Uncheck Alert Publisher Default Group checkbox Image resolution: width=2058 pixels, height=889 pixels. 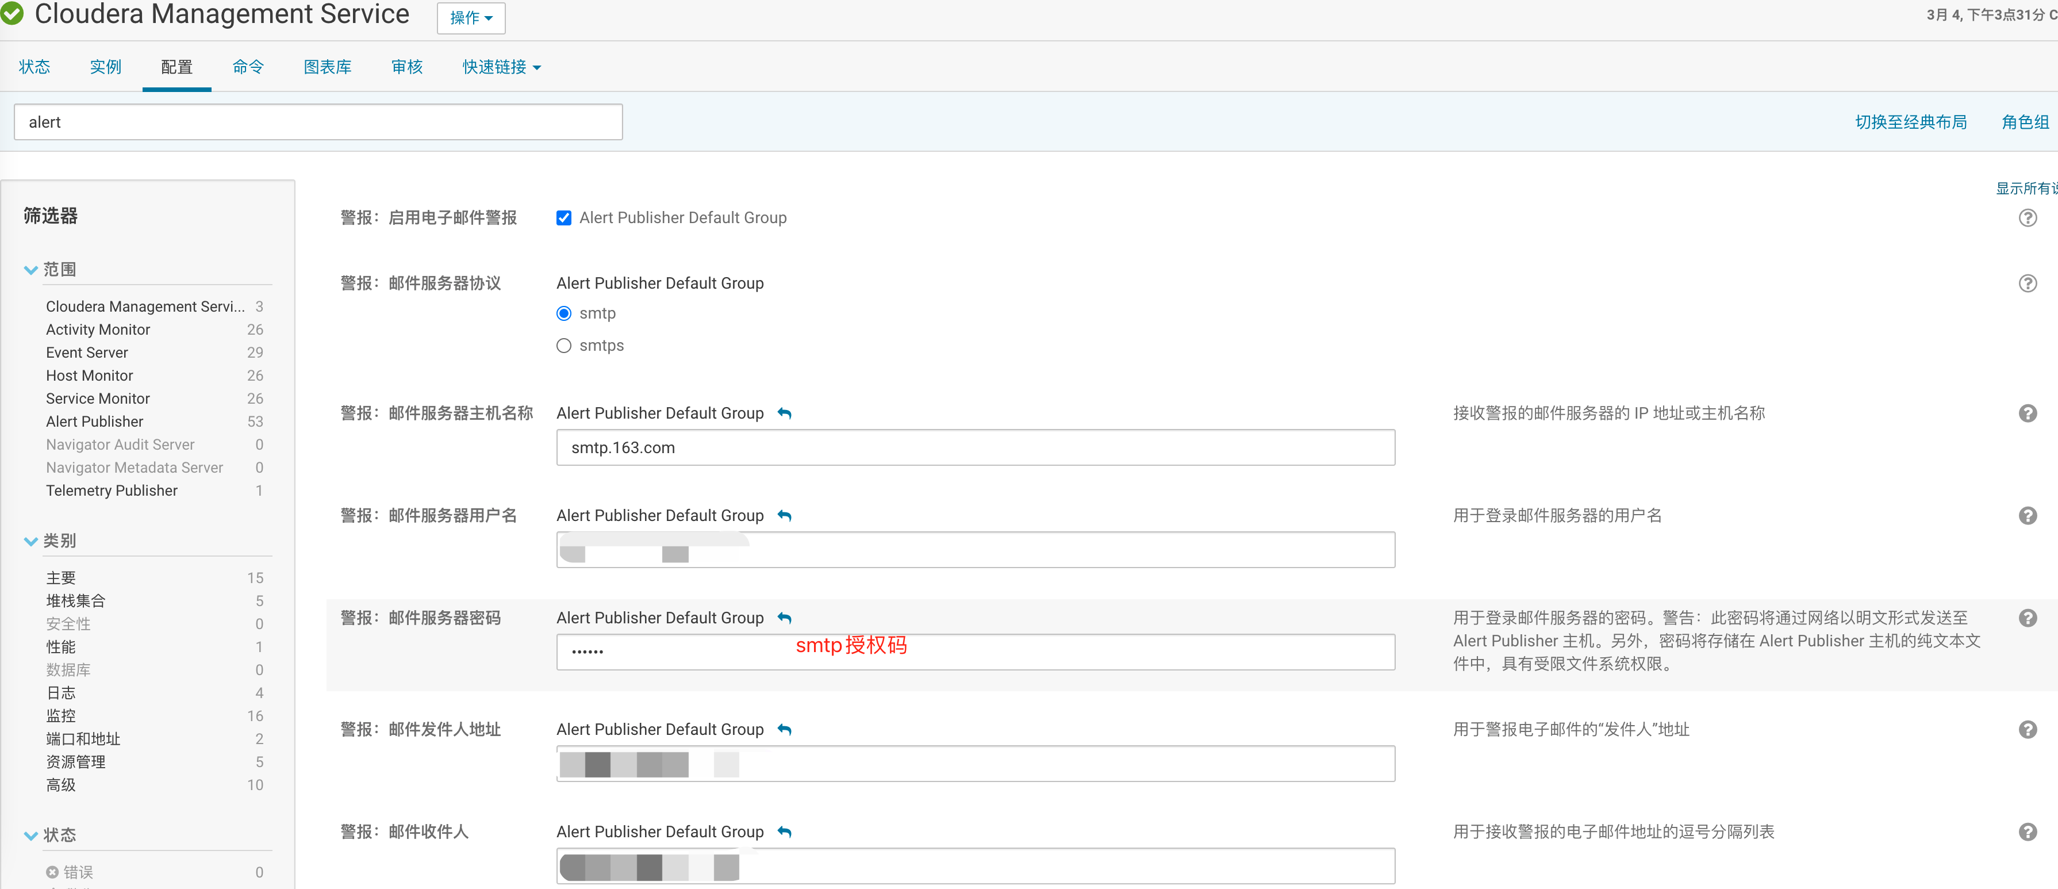click(564, 217)
